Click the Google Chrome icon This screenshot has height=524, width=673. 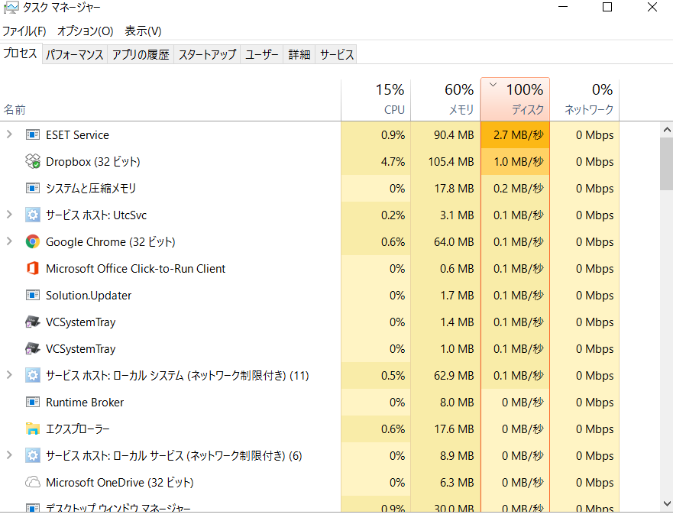click(x=33, y=241)
